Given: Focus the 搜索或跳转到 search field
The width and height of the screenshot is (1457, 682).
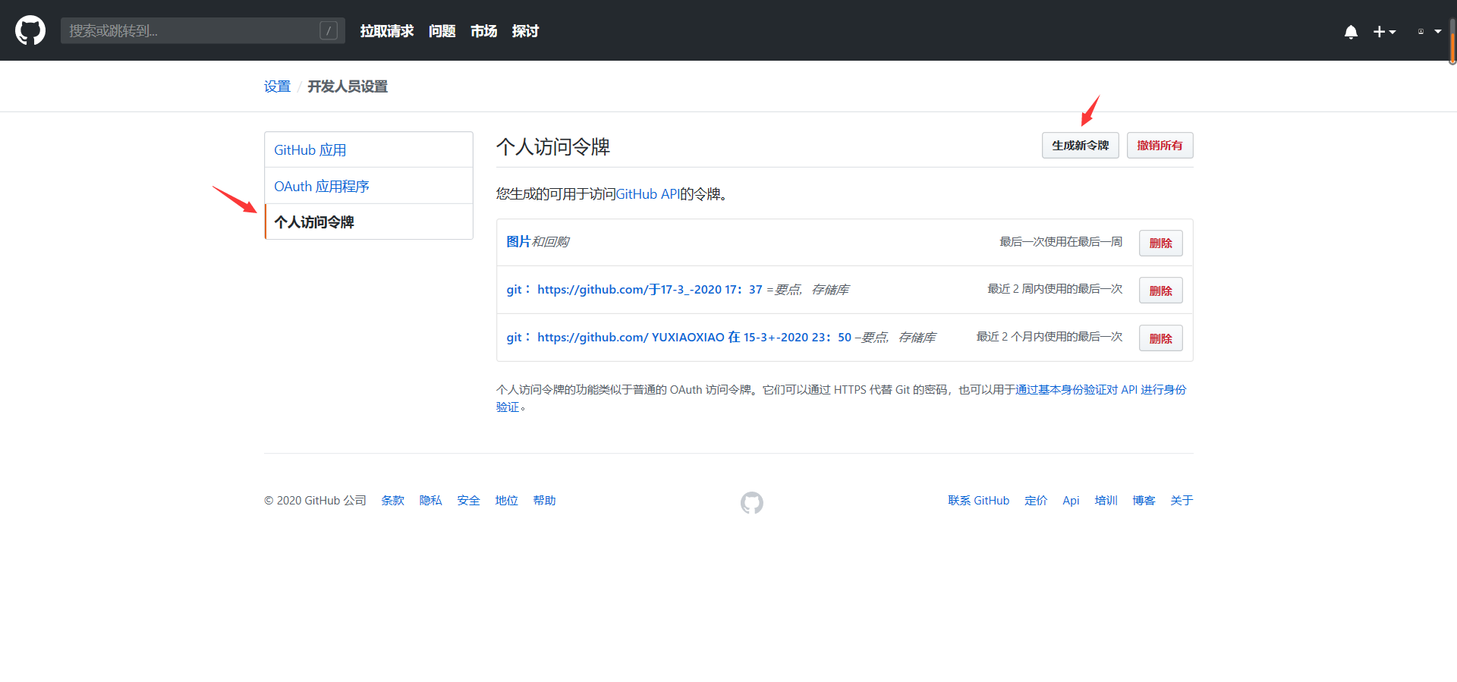Looking at the screenshot, I should click(x=203, y=30).
